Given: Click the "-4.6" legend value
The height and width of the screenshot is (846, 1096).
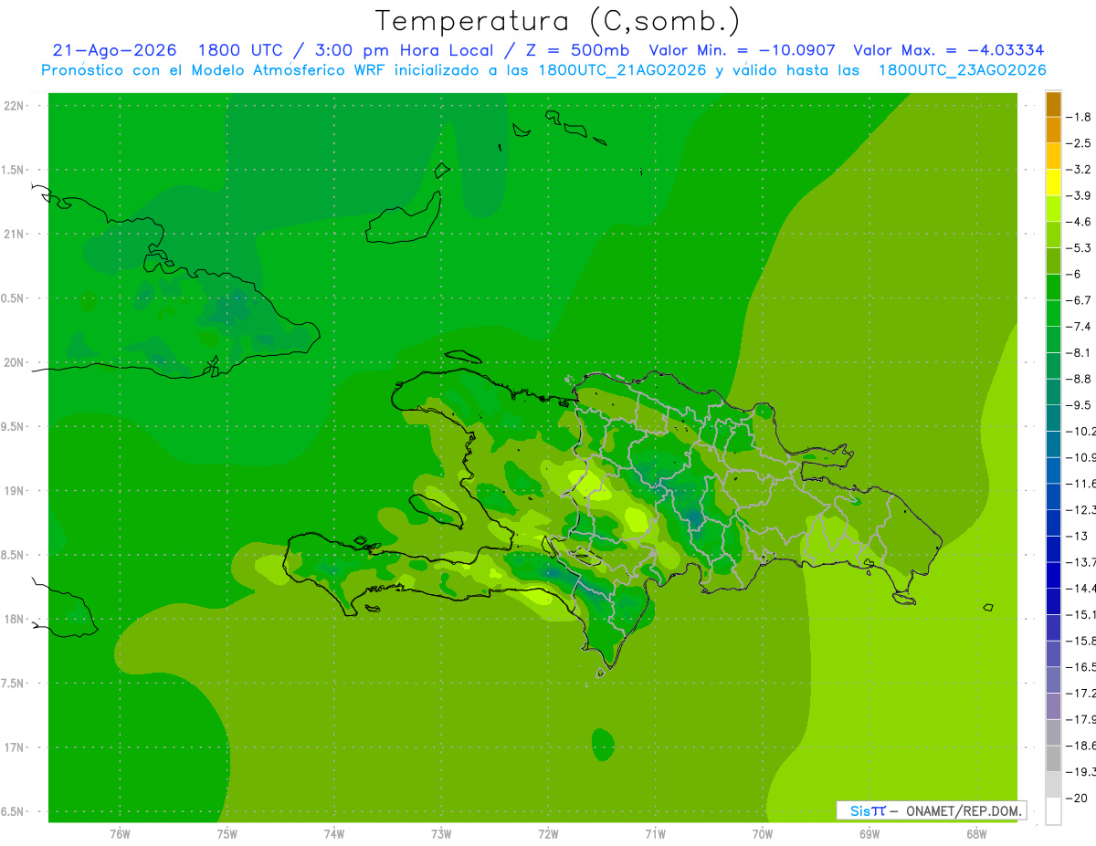Looking at the screenshot, I should 1080,222.
